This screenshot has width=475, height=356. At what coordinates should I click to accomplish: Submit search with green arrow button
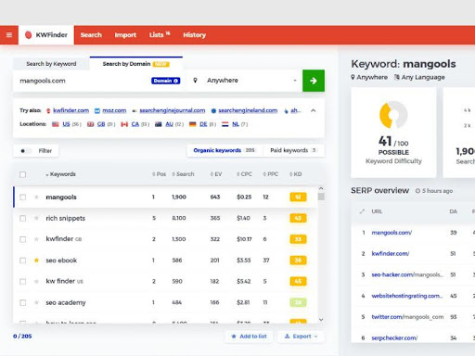[x=314, y=81]
